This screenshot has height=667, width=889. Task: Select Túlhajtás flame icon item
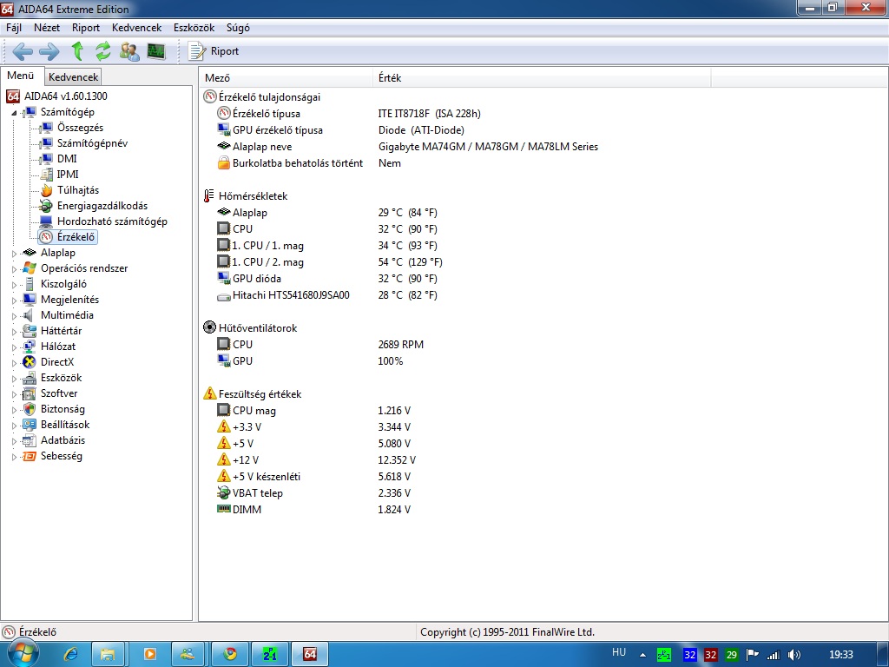click(x=47, y=190)
